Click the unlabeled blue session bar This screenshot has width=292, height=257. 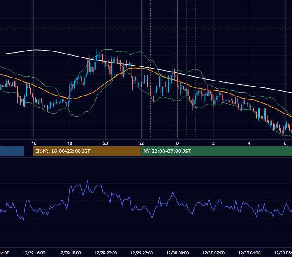pyautogui.click(x=12, y=151)
